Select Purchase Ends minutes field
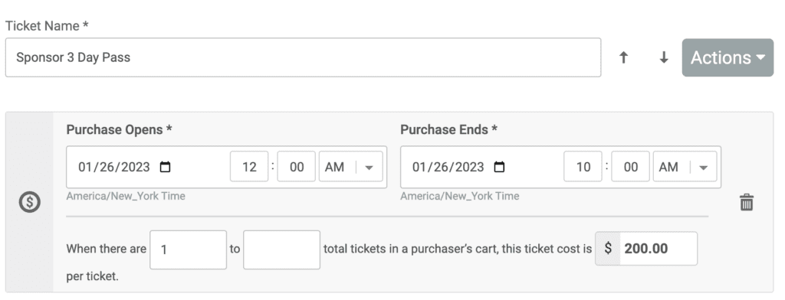Screen dimensions: 785x300 pos(631,167)
